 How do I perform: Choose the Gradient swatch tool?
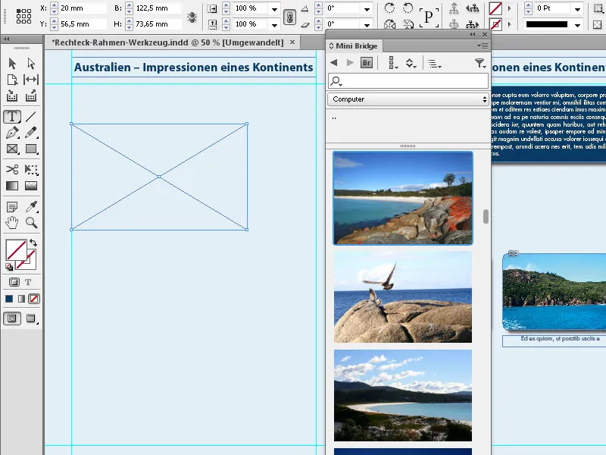(11, 186)
